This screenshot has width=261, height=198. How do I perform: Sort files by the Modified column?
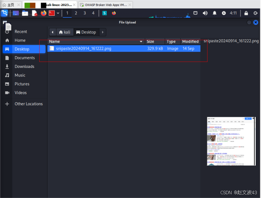(x=190, y=41)
